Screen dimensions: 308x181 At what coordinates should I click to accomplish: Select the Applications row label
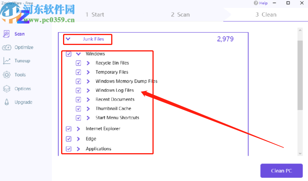point(99,149)
